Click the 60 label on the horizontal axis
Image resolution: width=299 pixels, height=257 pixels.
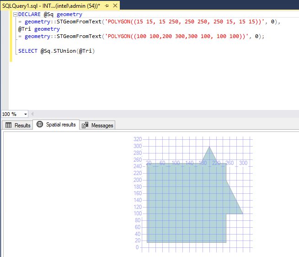coord(162,163)
